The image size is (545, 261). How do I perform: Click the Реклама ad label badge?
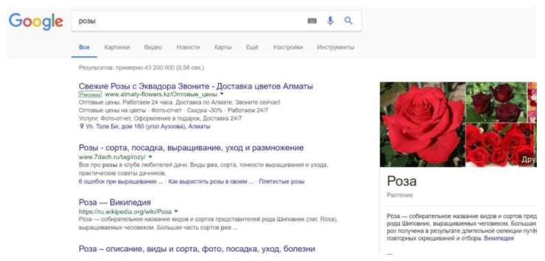pyautogui.click(x=90, y=94)
